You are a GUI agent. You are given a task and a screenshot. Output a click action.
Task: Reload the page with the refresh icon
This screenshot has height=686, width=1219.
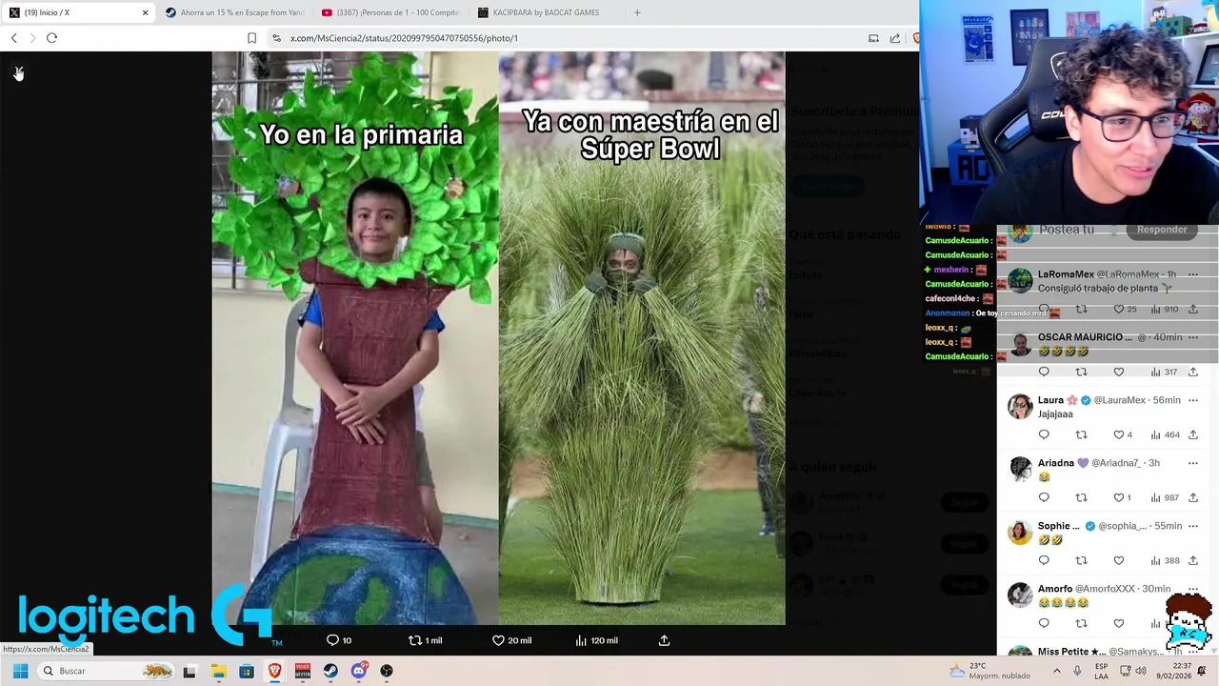pyautogui.click(x=51, y=38)
